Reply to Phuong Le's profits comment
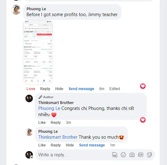The width and height of the screenshot is (167, 165). point(45,89)
